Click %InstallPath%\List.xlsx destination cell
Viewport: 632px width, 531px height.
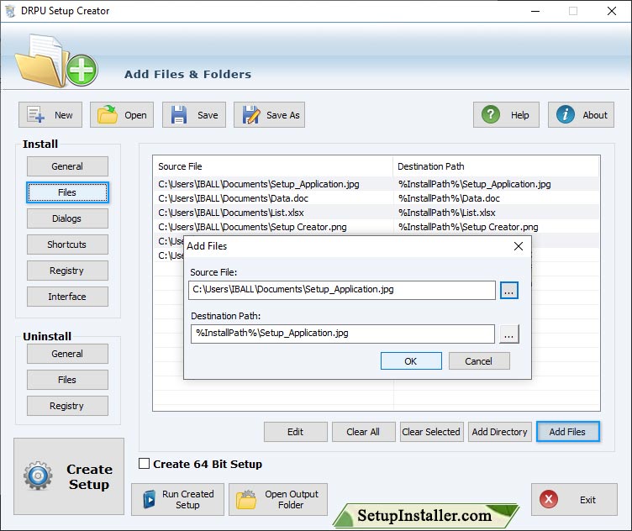pyautogui.click(x=447, y=213)
